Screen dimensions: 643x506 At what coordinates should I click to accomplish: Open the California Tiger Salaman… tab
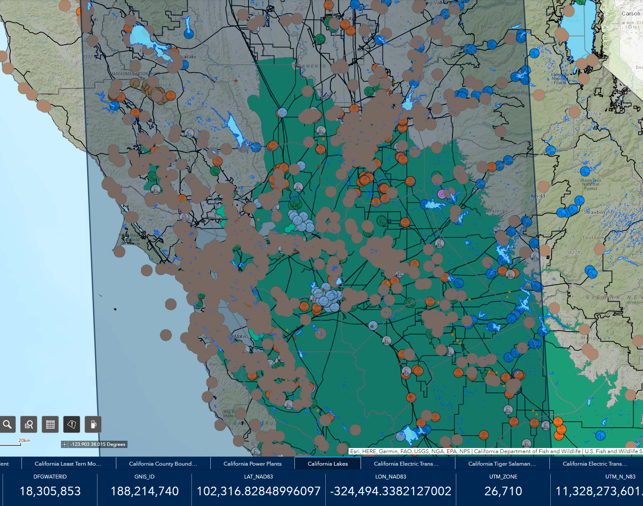point(502,463)
